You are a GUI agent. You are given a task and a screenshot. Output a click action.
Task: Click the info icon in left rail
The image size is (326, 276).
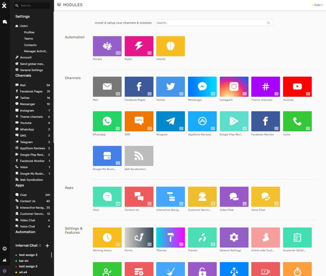(x=4, y=249)
